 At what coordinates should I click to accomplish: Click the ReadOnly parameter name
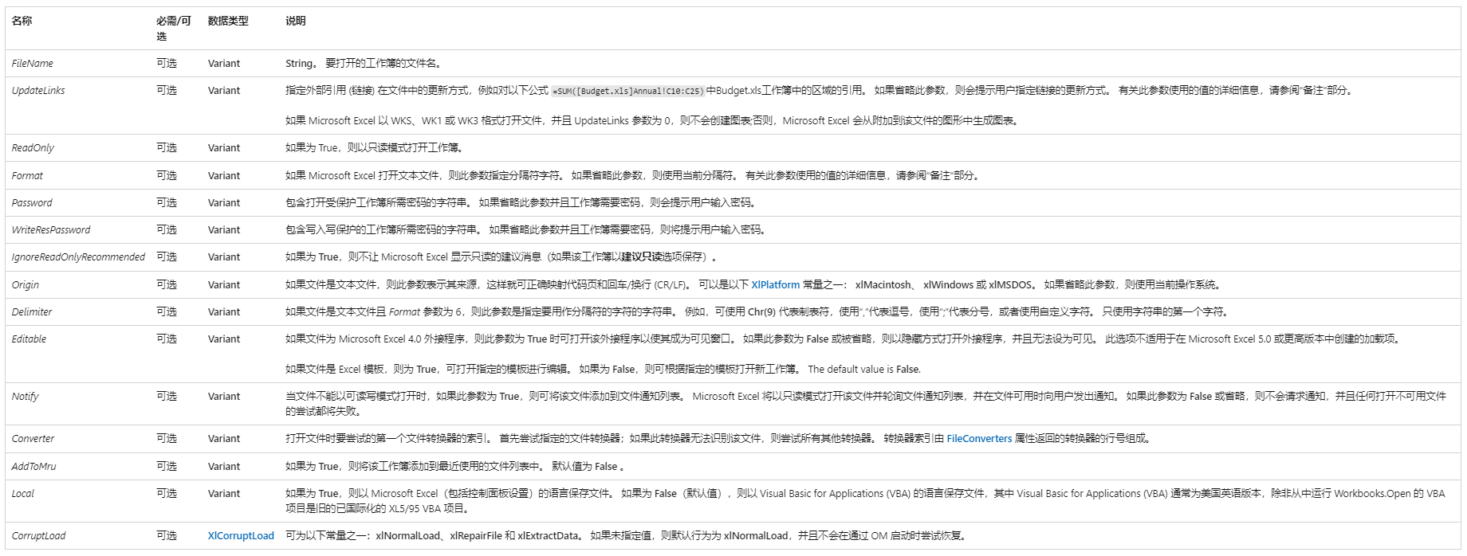coord(33,148)
